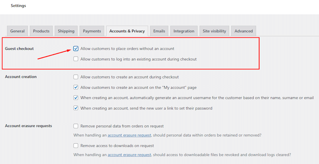Uncheck account creation on "My account" page
Viewport: 319px width, 164px height.
point(76,87)
